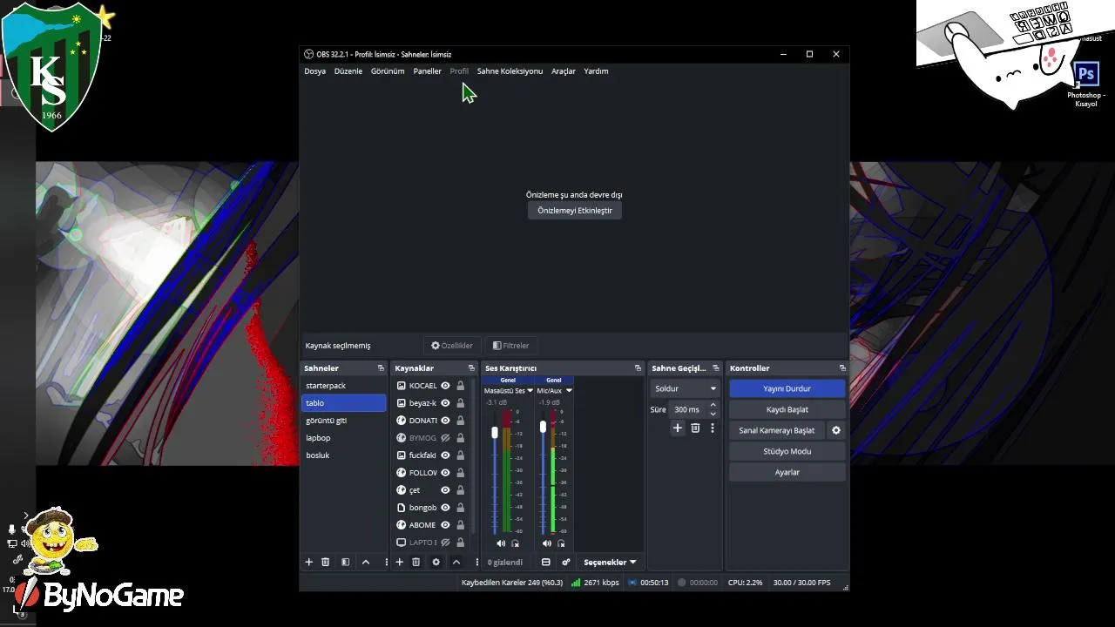The image size is (1115, 627).
Task: Toggle monitoring headphone icon for Masaüstü Ses
Action: 515,543
